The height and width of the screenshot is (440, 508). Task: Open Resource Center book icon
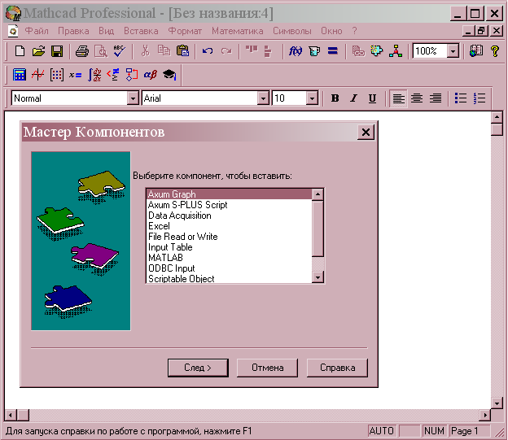[476, 51]
